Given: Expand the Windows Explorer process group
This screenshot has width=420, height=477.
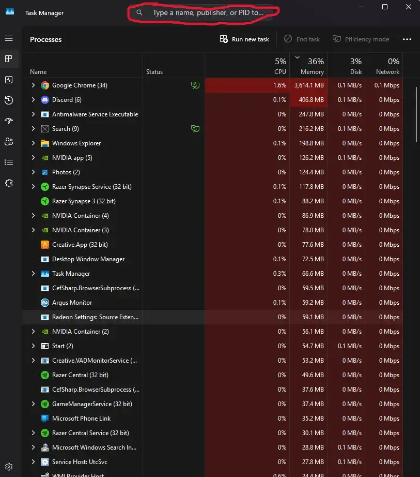Looking at the screenshot, I should click(33, 143).
